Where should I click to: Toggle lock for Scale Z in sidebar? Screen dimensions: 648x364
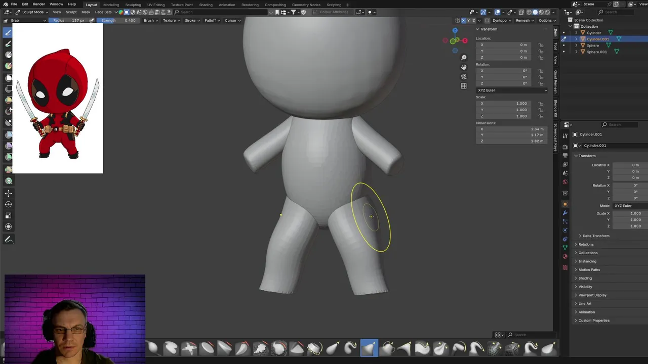click(541, 116)
